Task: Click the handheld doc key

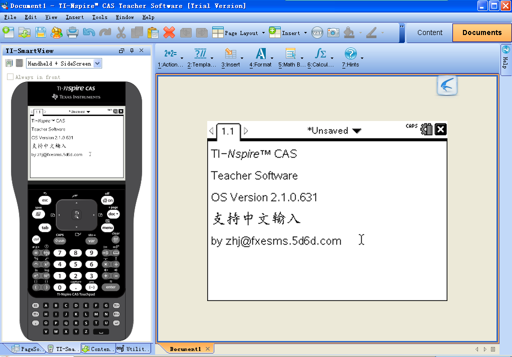Action: 113,214
